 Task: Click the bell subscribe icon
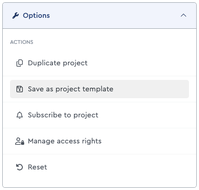tap(20, 115)
